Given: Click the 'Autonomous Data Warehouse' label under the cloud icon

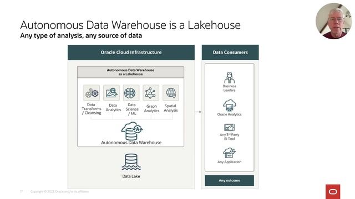Looking at the screenshot, I should [131, 143].
